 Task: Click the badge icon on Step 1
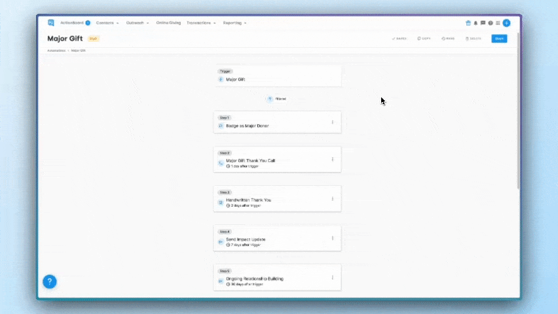point(221,126)
